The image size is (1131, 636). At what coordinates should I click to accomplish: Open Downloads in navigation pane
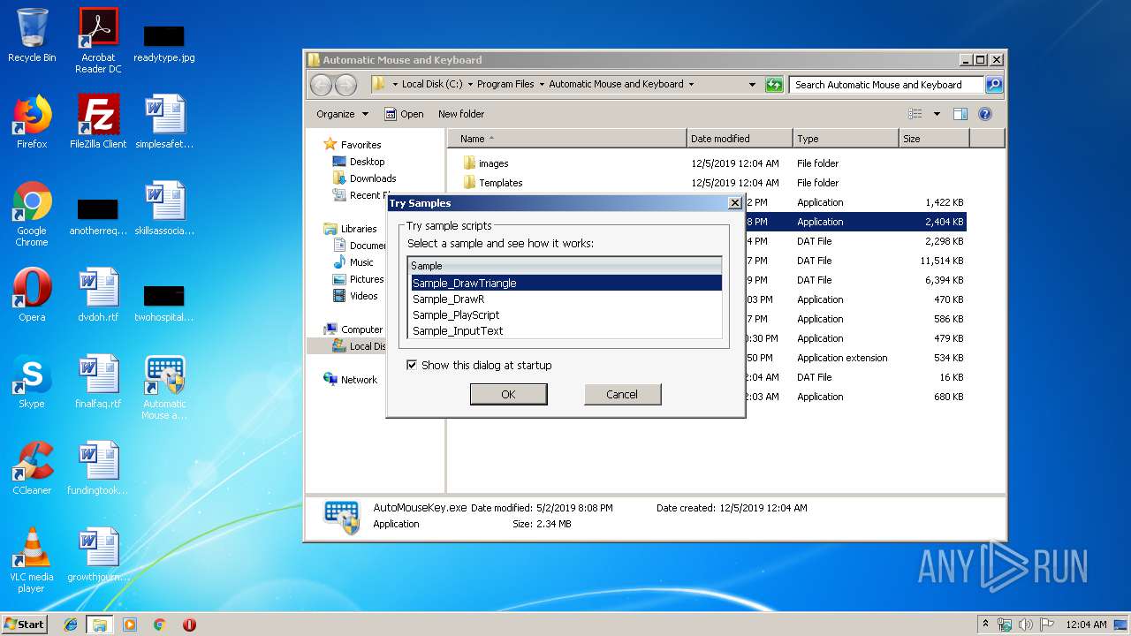[364, 178]
